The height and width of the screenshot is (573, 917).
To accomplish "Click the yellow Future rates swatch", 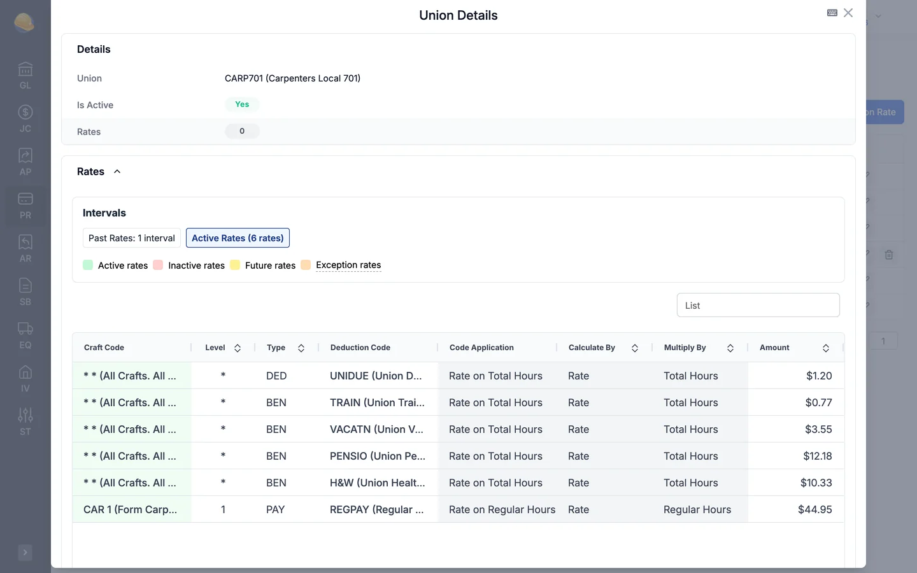I will click(235, 265).
